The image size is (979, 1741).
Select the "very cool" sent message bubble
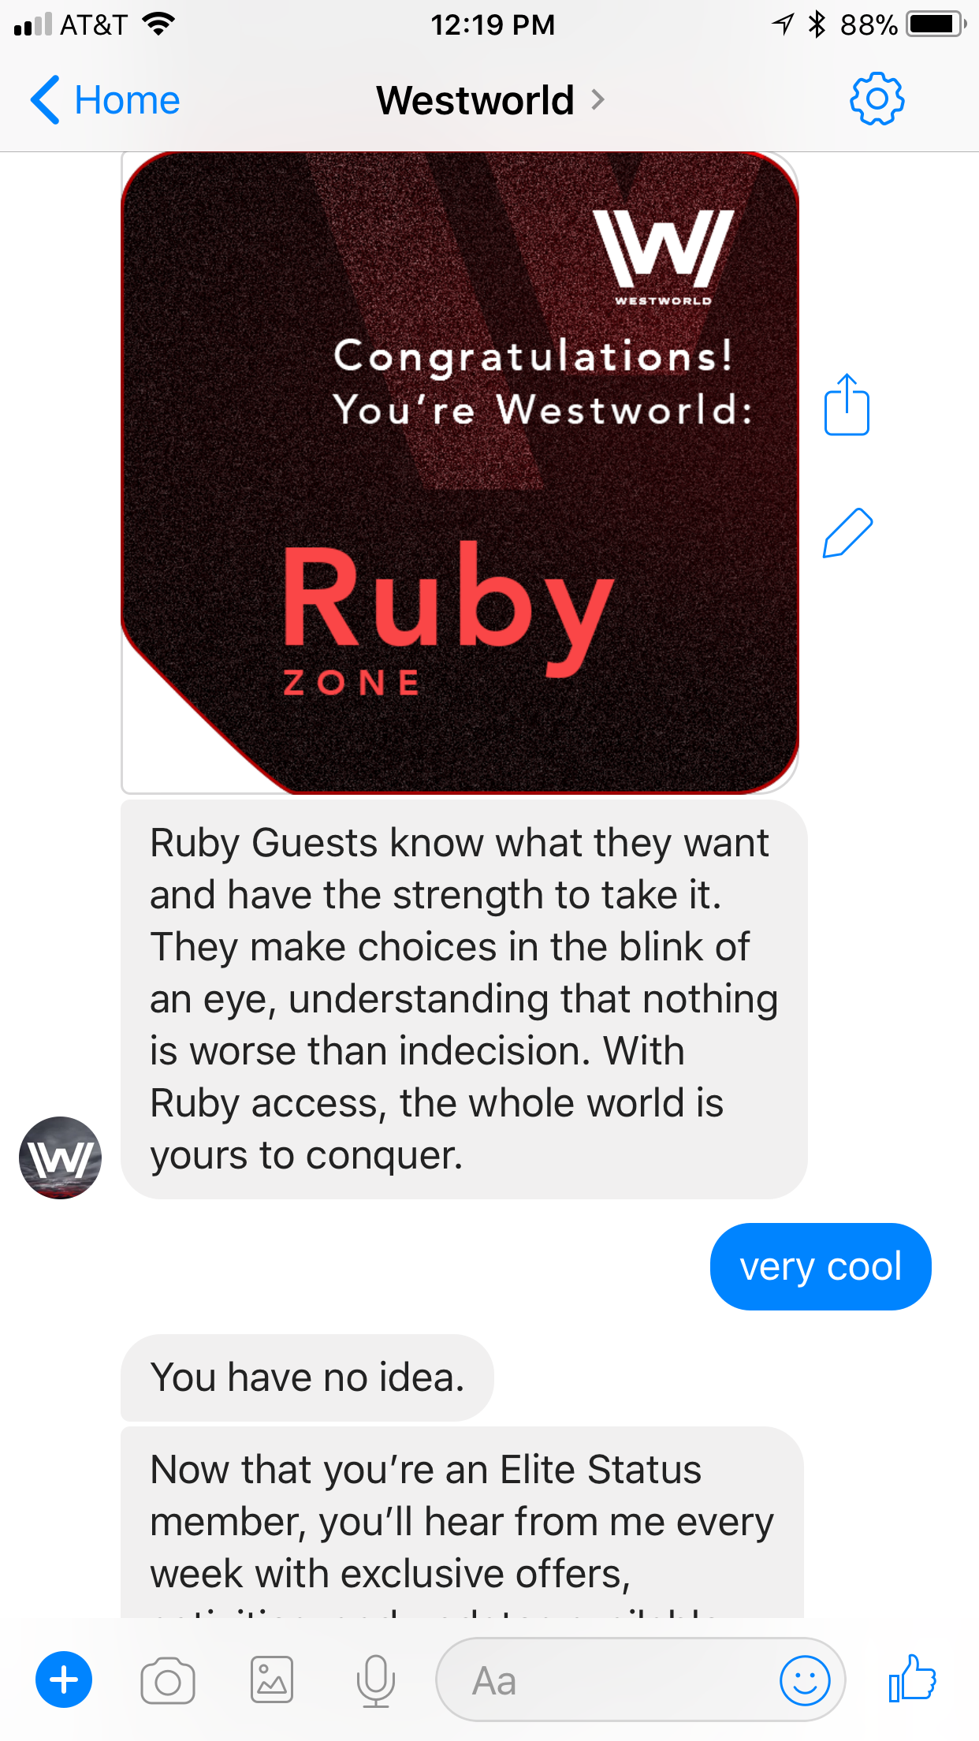pyautogui.click(x=821, y=1266)
